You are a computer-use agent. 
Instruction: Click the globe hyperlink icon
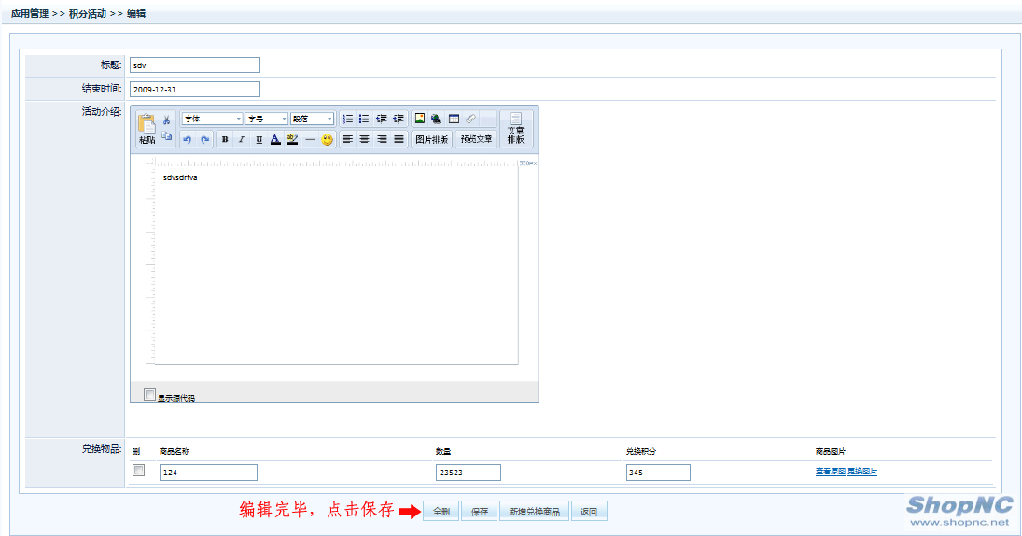point(436,119)
